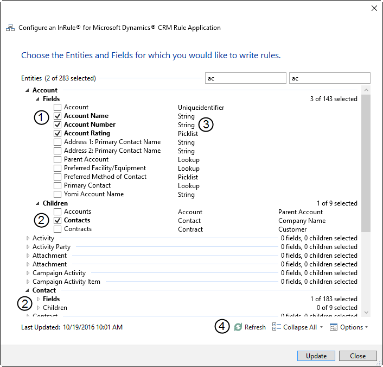Check the Account uniqueidentifier field
383x367 pixels.
tap(58, 107)
